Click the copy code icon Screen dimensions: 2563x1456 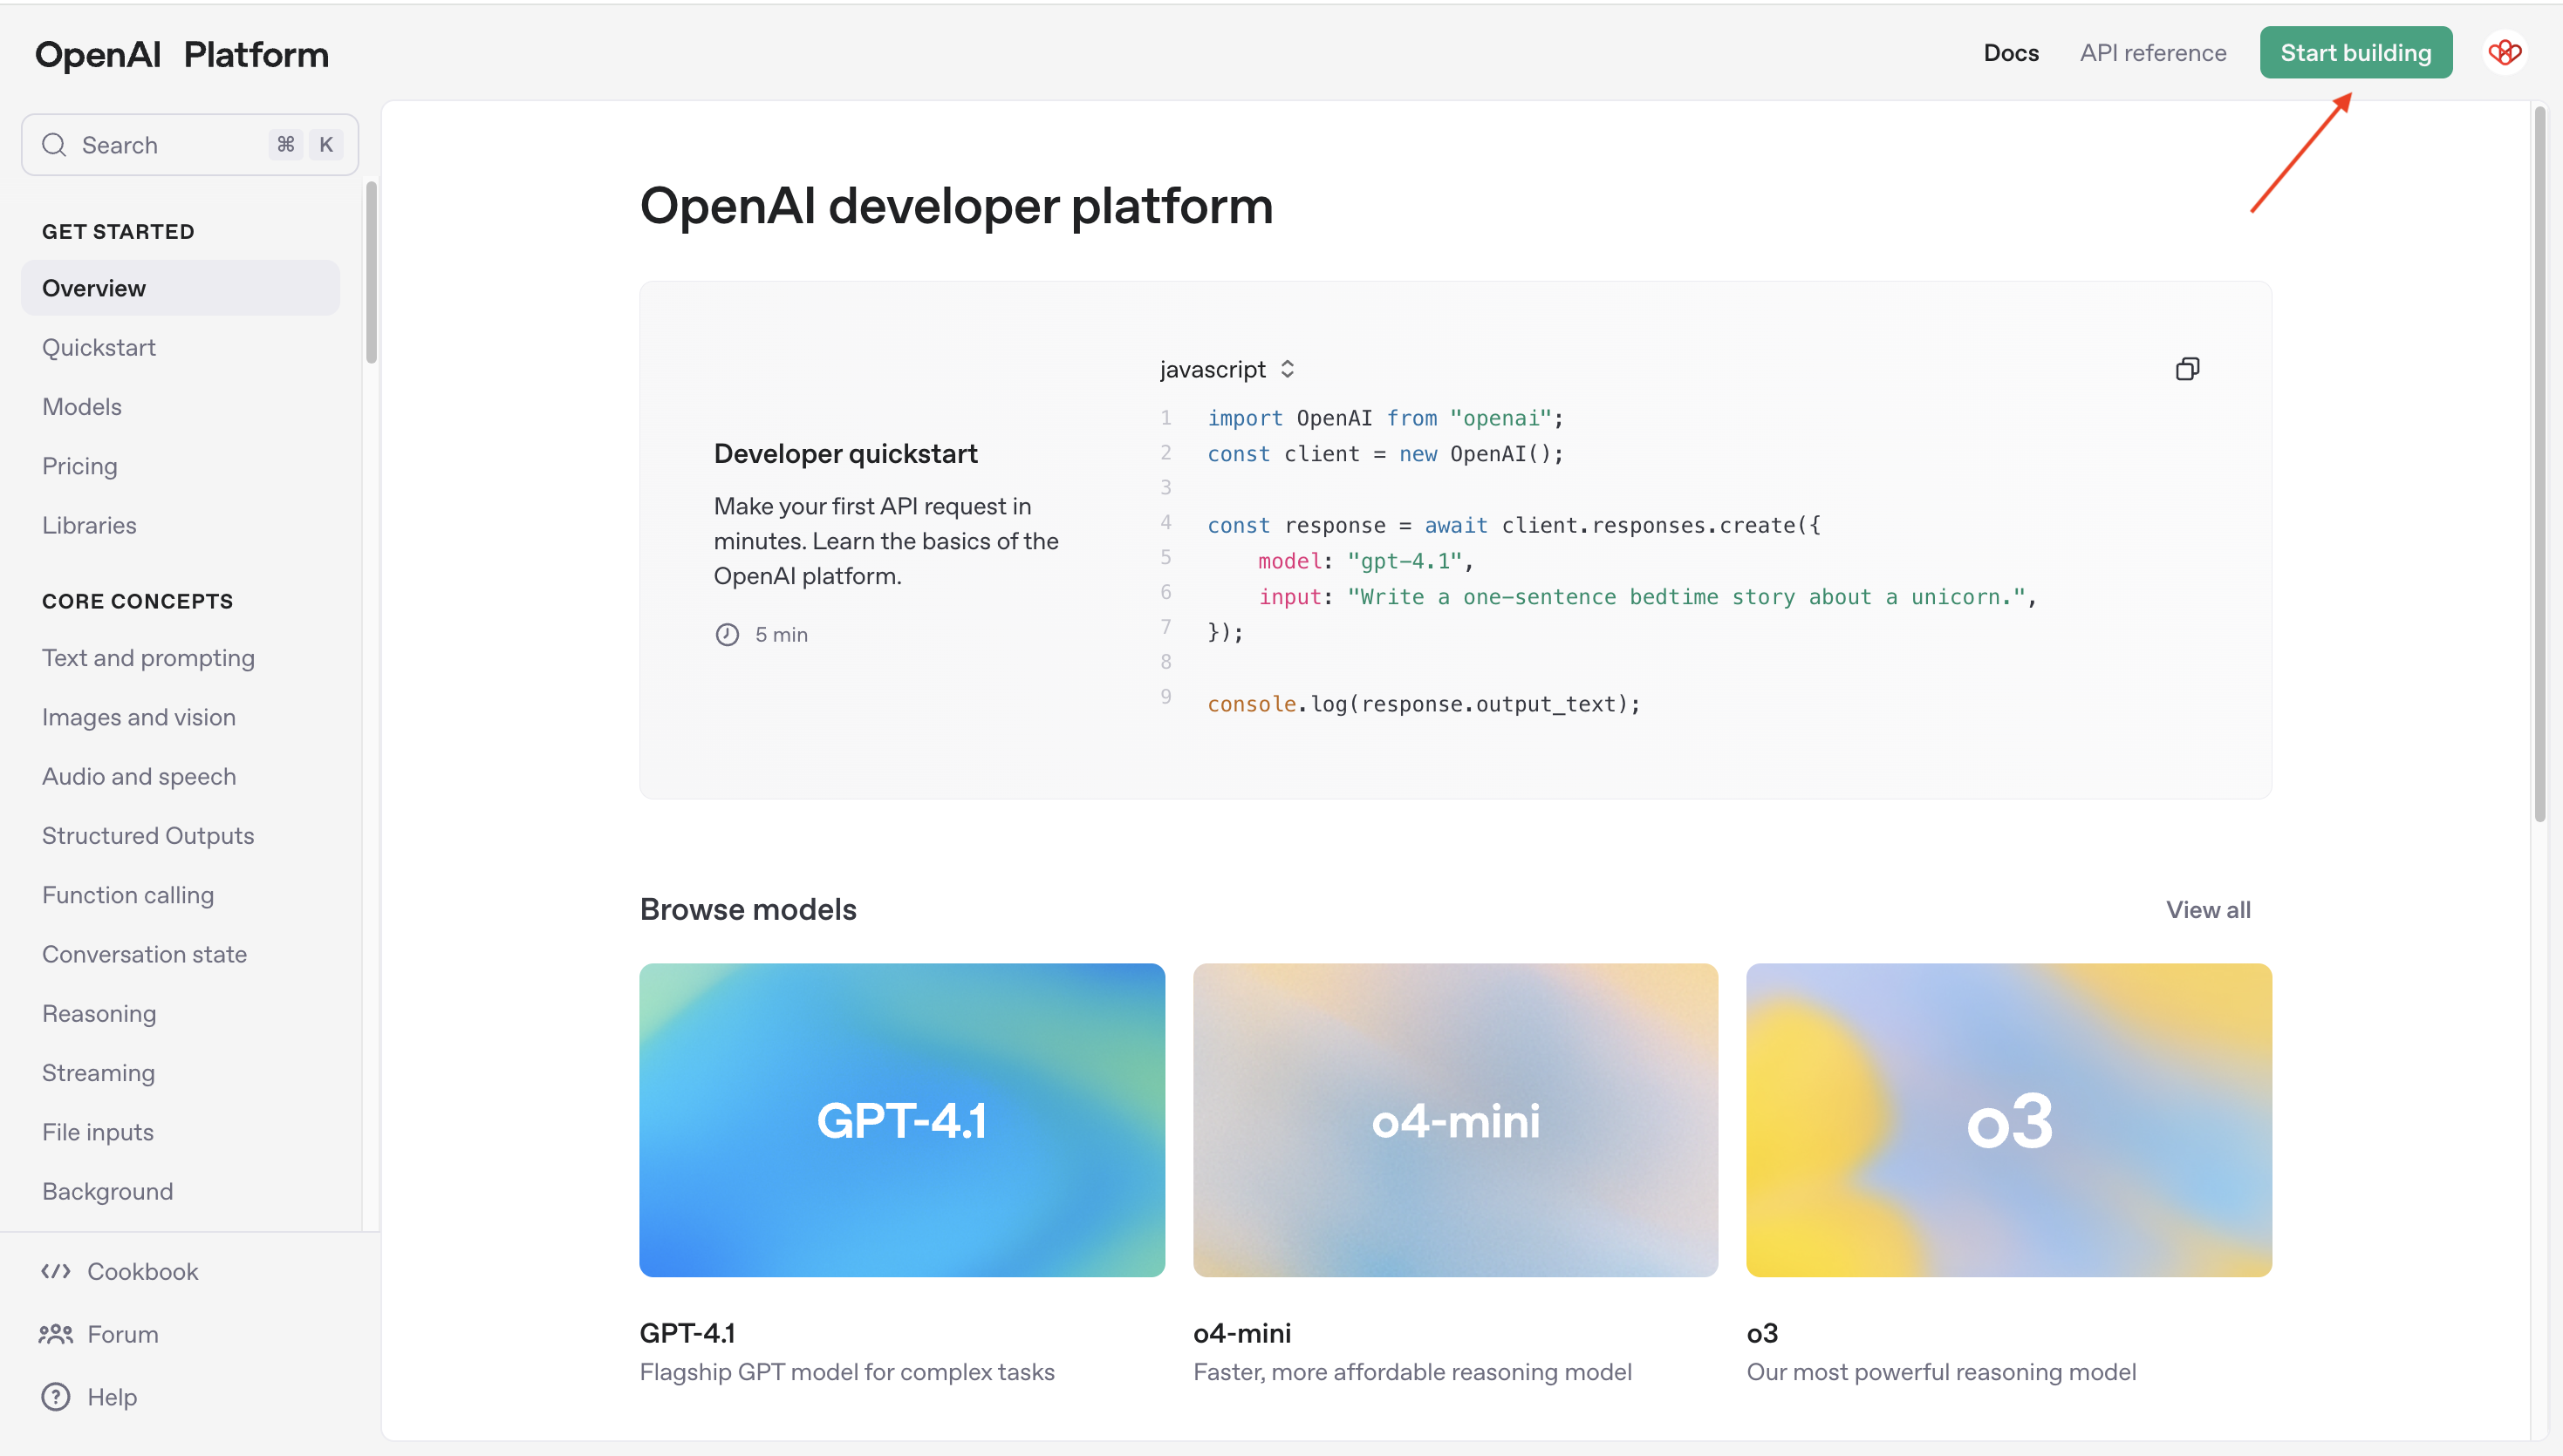click(x=2187, y=369)
